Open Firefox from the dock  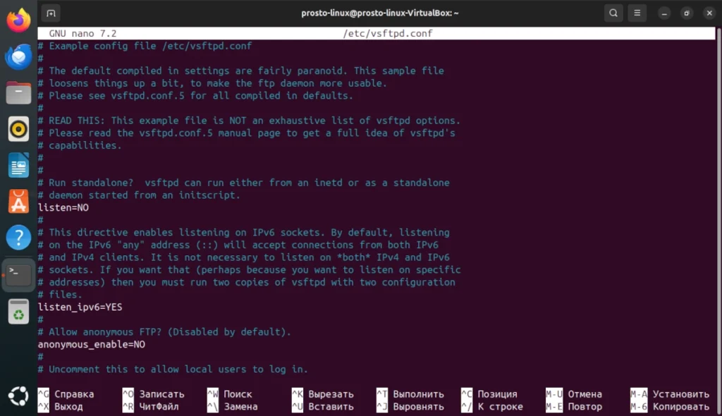18,20
